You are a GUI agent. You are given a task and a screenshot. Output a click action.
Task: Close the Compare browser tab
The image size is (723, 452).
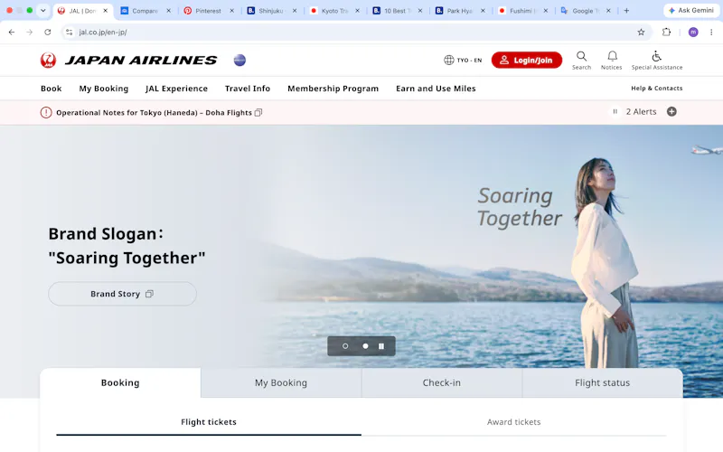[168, 11]
